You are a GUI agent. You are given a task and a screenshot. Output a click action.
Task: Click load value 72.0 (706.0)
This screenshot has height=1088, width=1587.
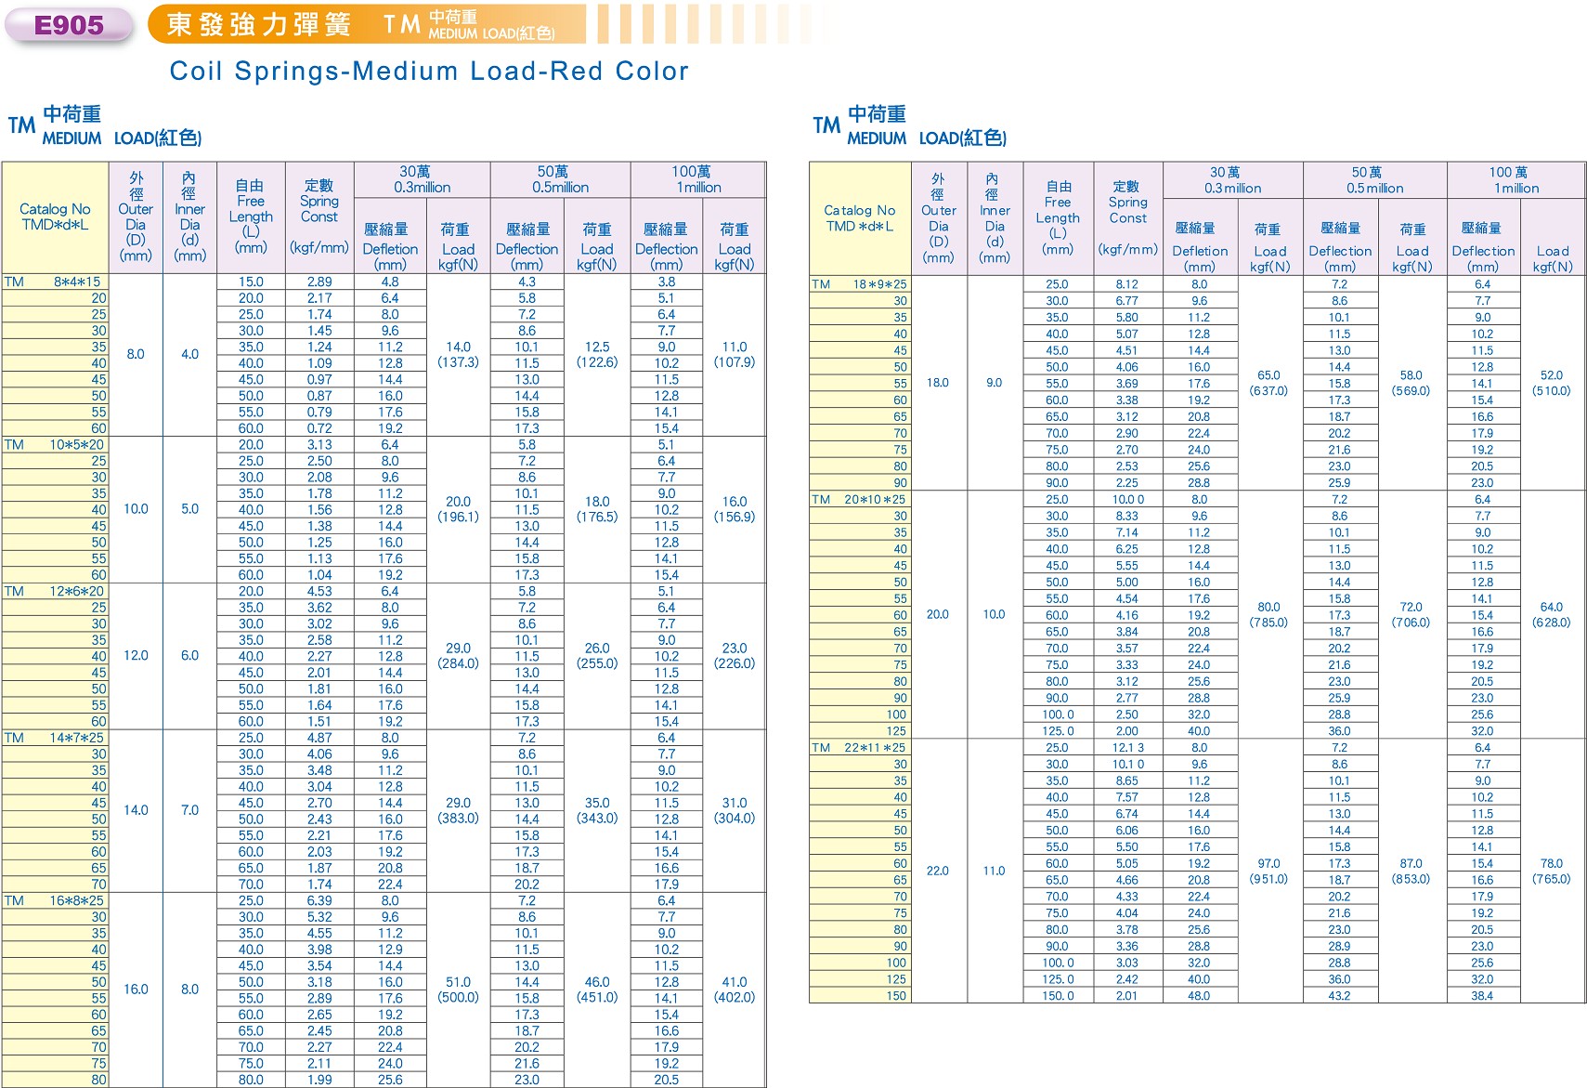coord(1411,614)
